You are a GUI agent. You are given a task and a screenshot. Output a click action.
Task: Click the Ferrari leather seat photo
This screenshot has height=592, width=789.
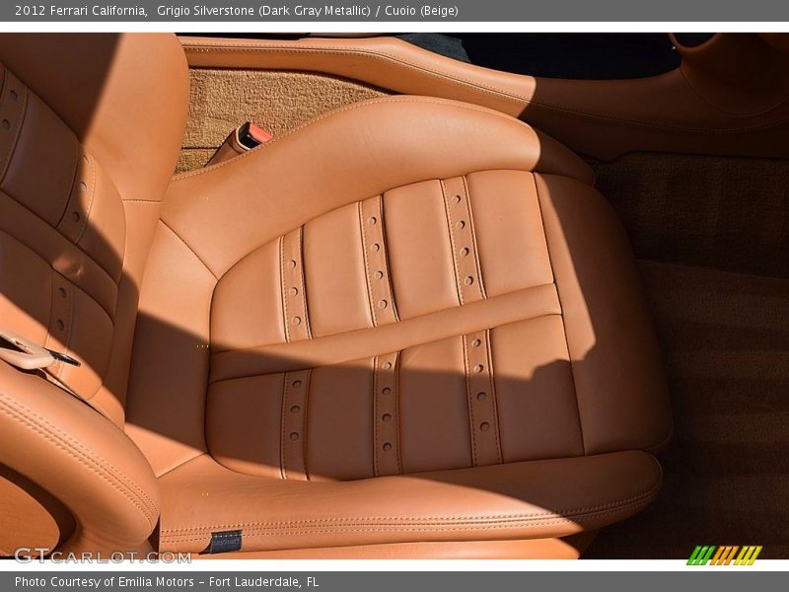pyautogui.click(x=394, y=296)
